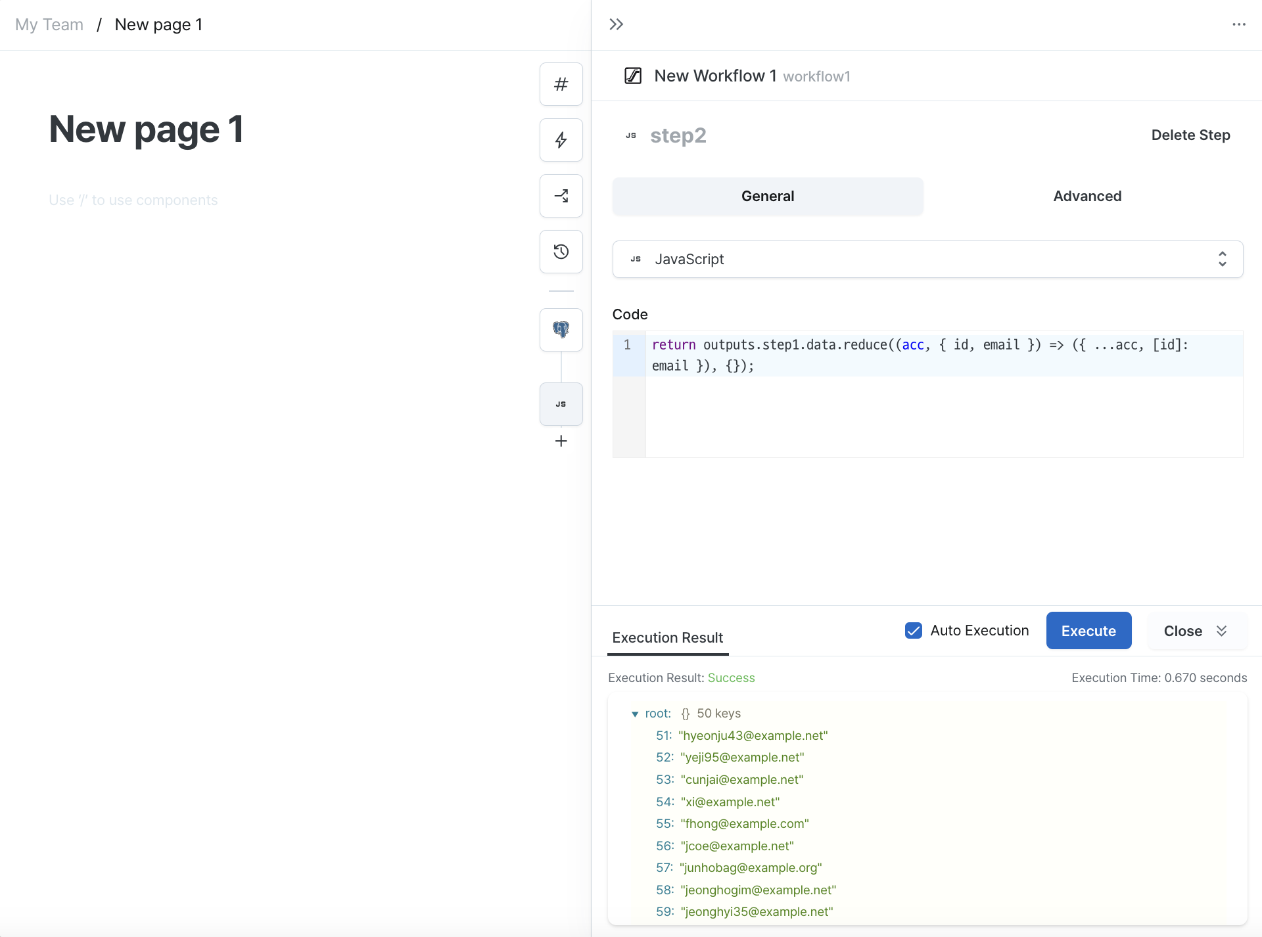Click the Execute button
Image resolution: width=1262 pixels, height=937 pixels.
[x=1088, y=630]
